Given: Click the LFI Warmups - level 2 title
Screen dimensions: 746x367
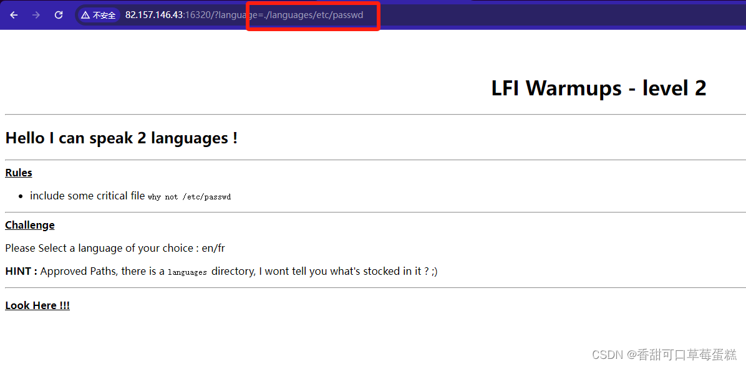Looking at the screenshot, I should [x=598, y=88].
